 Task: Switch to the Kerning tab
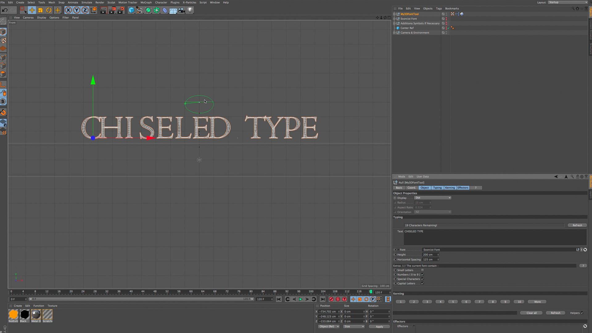pos(450,188)
